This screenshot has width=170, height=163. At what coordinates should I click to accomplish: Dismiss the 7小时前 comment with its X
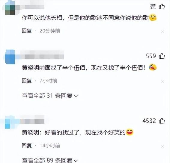(x=163, y=82)
